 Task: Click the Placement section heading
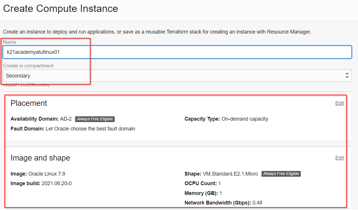click(x=29, y=103)
